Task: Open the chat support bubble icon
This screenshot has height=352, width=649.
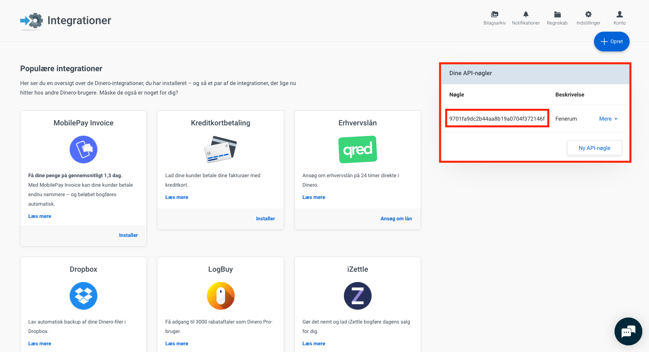Action: coord(628,331)
